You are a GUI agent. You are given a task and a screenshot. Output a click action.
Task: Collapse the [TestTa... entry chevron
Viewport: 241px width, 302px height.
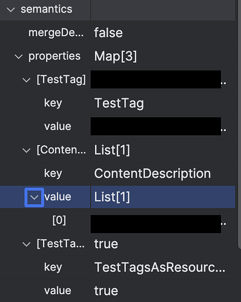coord(27,245)
